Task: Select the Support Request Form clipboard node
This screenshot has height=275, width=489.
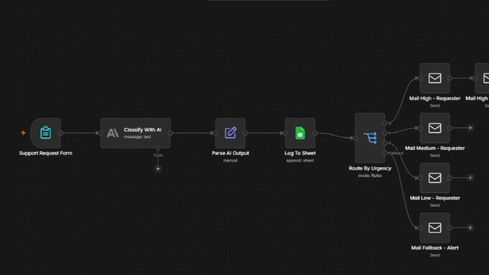Action: pyautogui.click(x=46, y=133)
